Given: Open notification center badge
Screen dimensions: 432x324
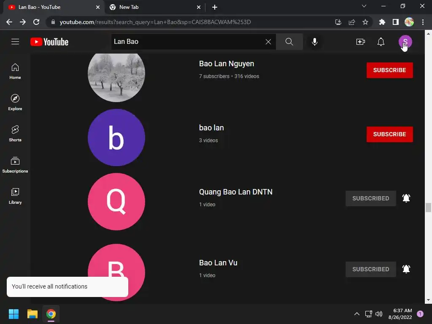Looking at the screenshot, I should (420, 314).
